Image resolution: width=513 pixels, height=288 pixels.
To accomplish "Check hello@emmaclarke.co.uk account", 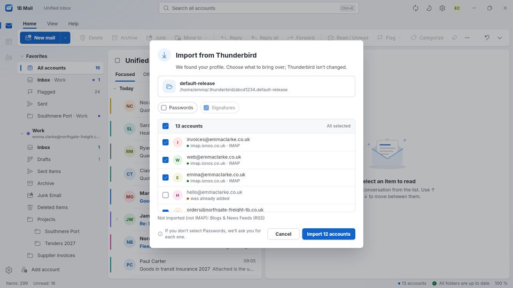I will [x=166, y=195].
